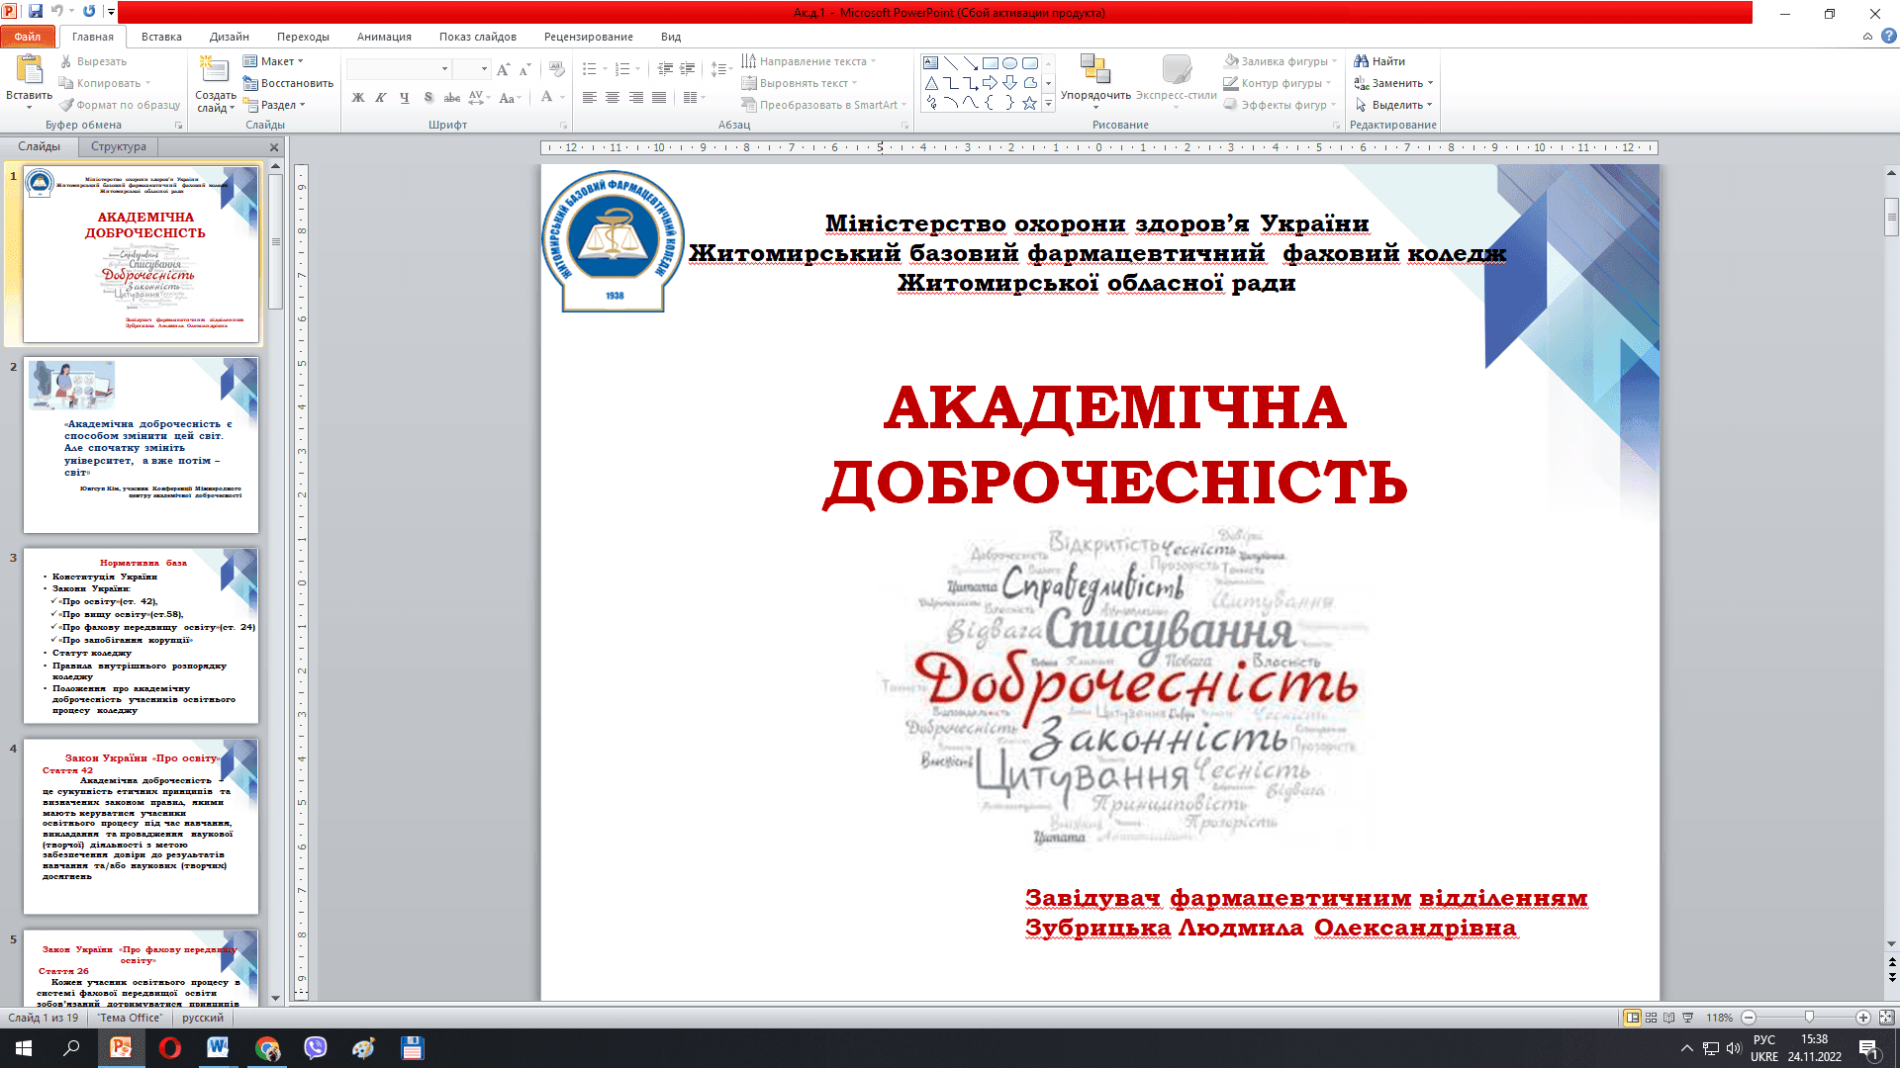The height and width of the screenshot is (1068, 1900).
Task: Open PowerPoint Help question mark icon
Action: (1889, 37)
